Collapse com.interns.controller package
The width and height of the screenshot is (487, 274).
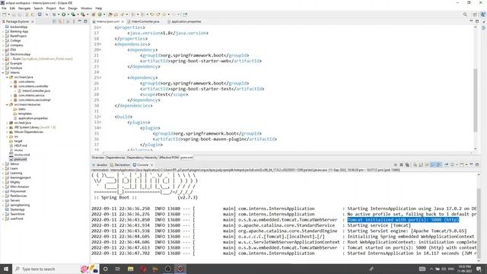11,86
